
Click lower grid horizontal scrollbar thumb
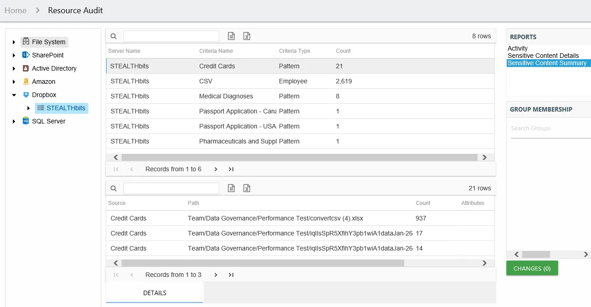(x=262, y=263)
